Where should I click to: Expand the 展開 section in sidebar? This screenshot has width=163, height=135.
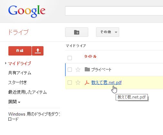(x=14, y=102)
